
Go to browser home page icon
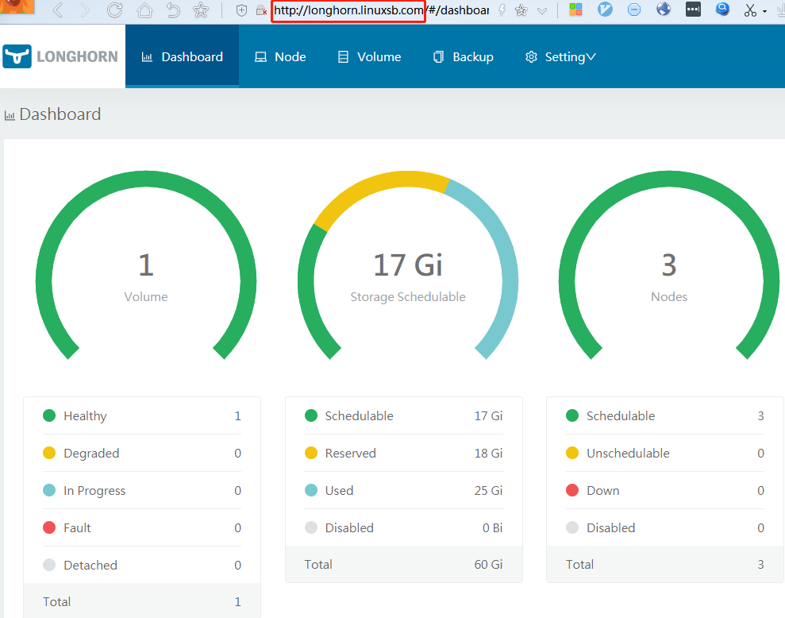click(x=144, y=10)
